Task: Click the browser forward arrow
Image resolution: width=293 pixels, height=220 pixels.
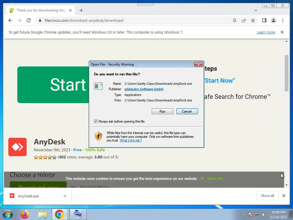Action: click(x=19, y=20)
